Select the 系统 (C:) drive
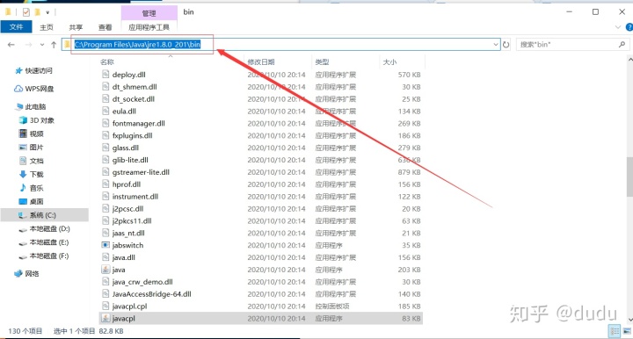 [x=45, y=215]
